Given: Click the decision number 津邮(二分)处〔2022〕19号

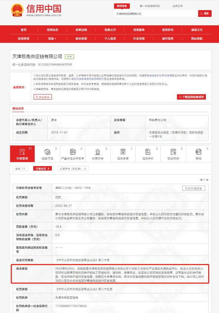Looking at the screenshot, I should (73, 188).
